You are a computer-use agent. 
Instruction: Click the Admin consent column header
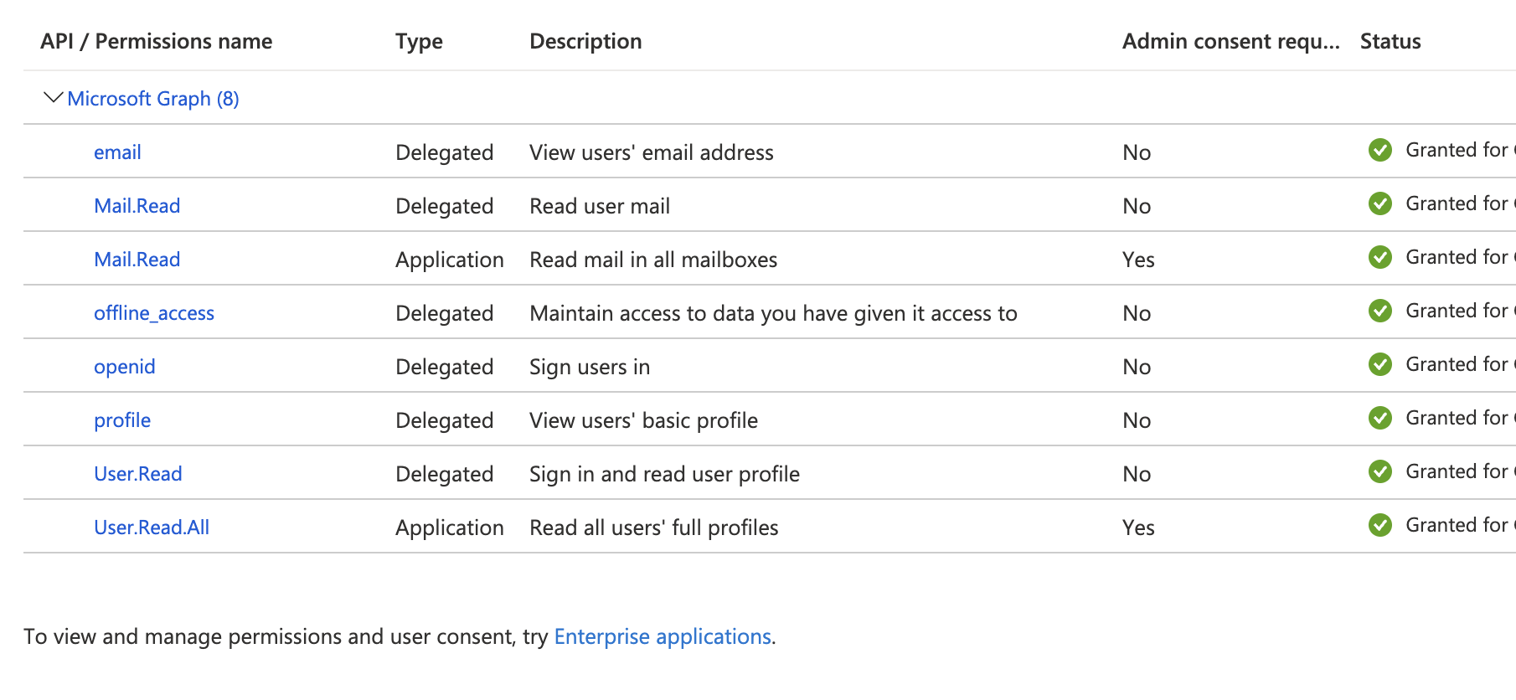click(x=1231, y=42)
